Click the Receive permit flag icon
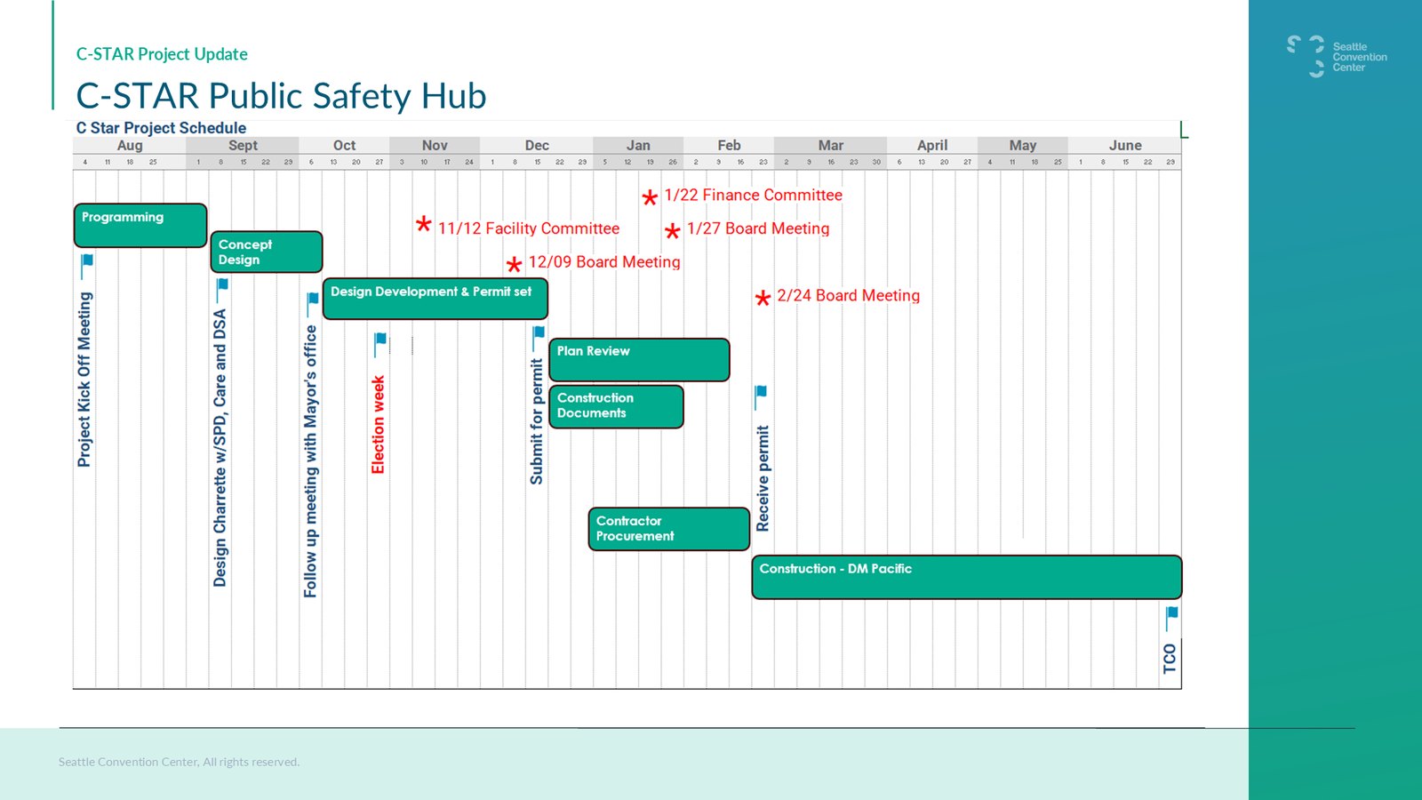Image resolution: width=1422 pixels, height=800 pixels. (x=760, y=397)
